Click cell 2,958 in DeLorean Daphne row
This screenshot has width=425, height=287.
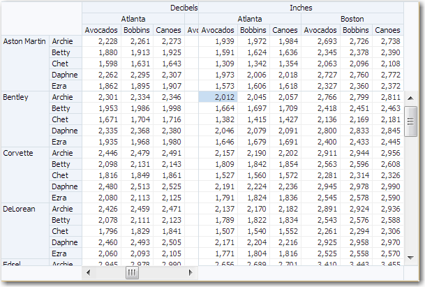coord(356,242)
